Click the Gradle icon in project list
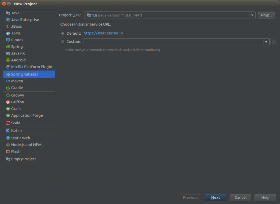The width and height of the screenshot is (280, 204). (8, 88)
